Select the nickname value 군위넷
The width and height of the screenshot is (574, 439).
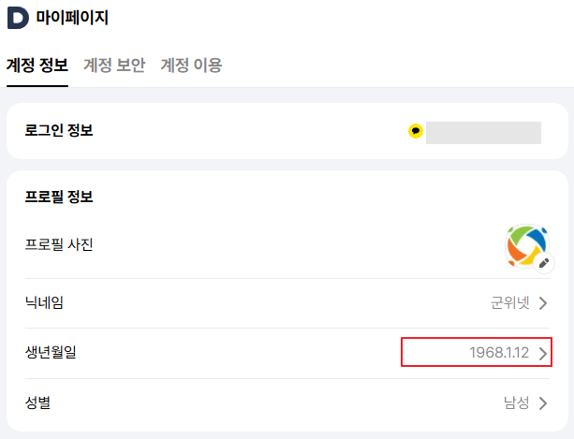(x=510, y=302)
